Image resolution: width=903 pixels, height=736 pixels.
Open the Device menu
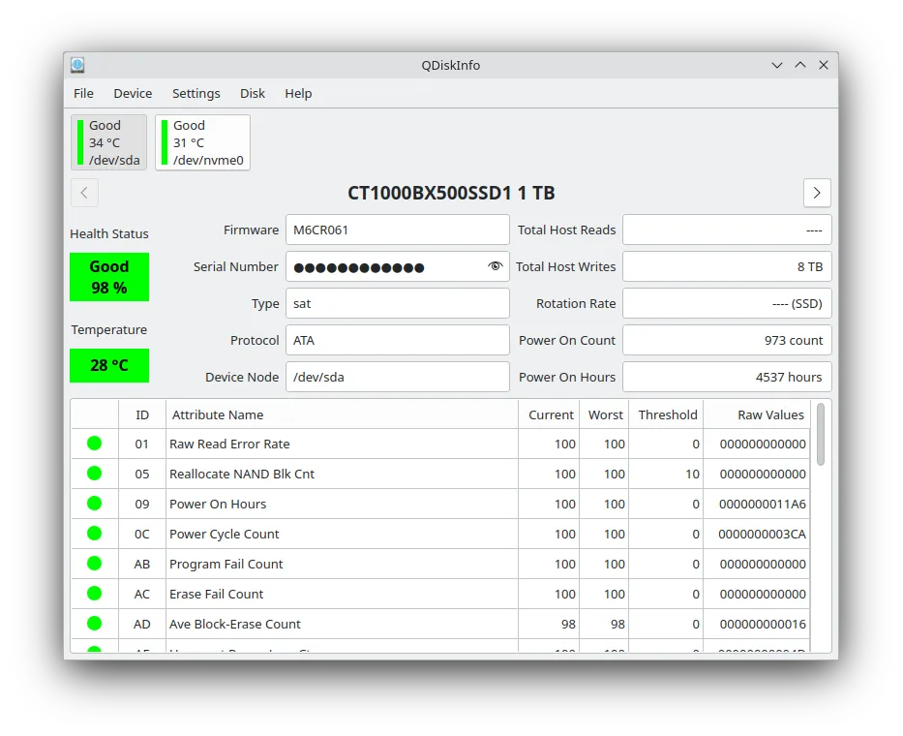click(132, 93)
